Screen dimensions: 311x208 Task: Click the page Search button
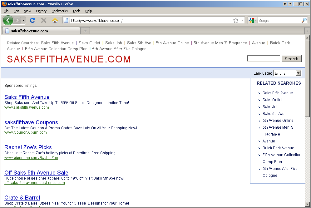pyautogui.click(x=291, y=59)
